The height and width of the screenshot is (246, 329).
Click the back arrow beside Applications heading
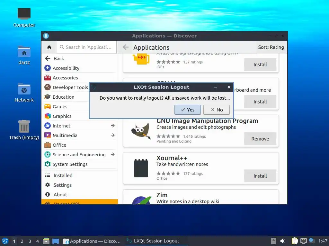(126, 47)
